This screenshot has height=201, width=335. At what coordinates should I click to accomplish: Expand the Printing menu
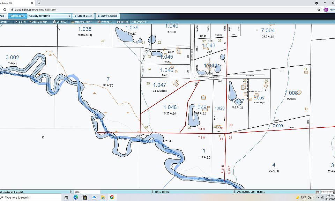pyautogui.click(x=105, y=22)
